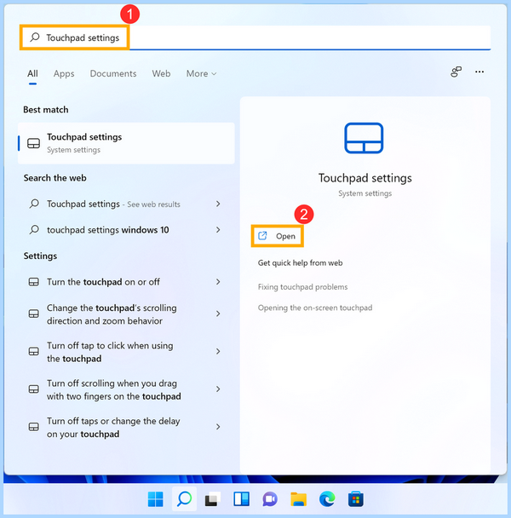Launch Microsoft Edge from taskbar
Screen dimensions: 511x518
327,499
